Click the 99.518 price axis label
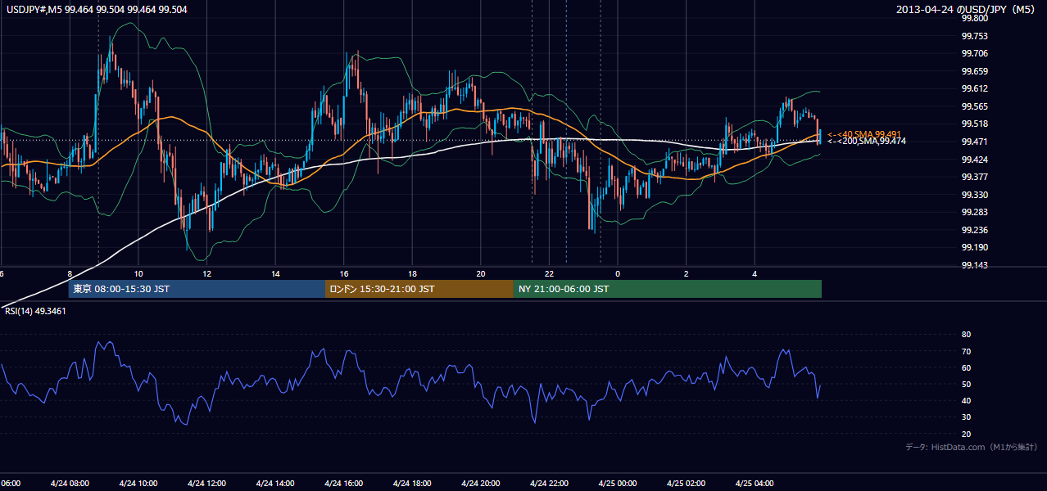Image resolution: width=1047 pixels, height=491 pixels. (x=975, y=124)
